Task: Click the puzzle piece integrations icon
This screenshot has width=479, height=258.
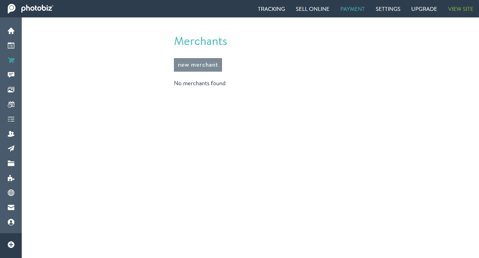Action: click(x=10, y=178)
